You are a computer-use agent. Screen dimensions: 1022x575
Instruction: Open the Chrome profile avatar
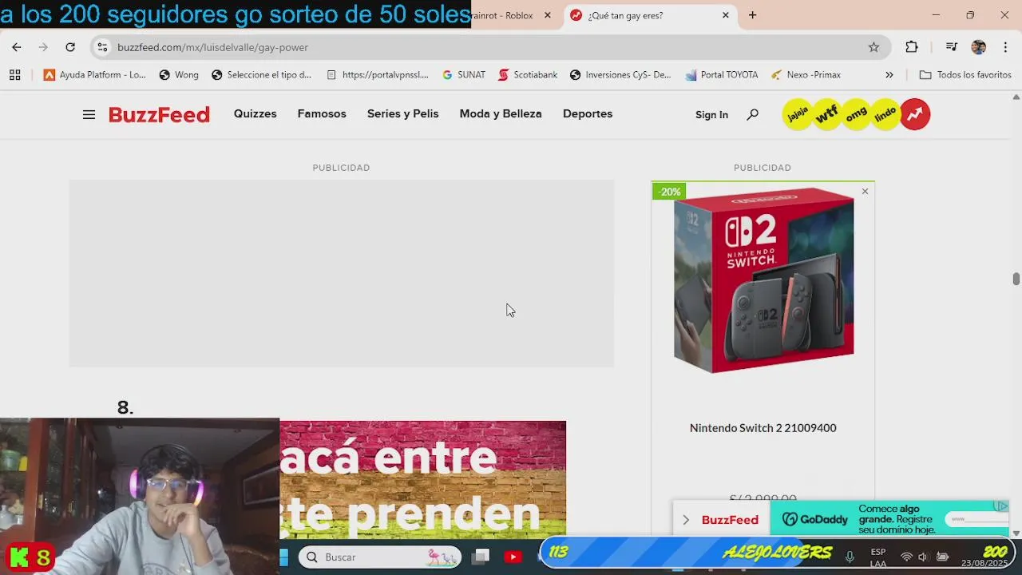click(x=978, y=47)
